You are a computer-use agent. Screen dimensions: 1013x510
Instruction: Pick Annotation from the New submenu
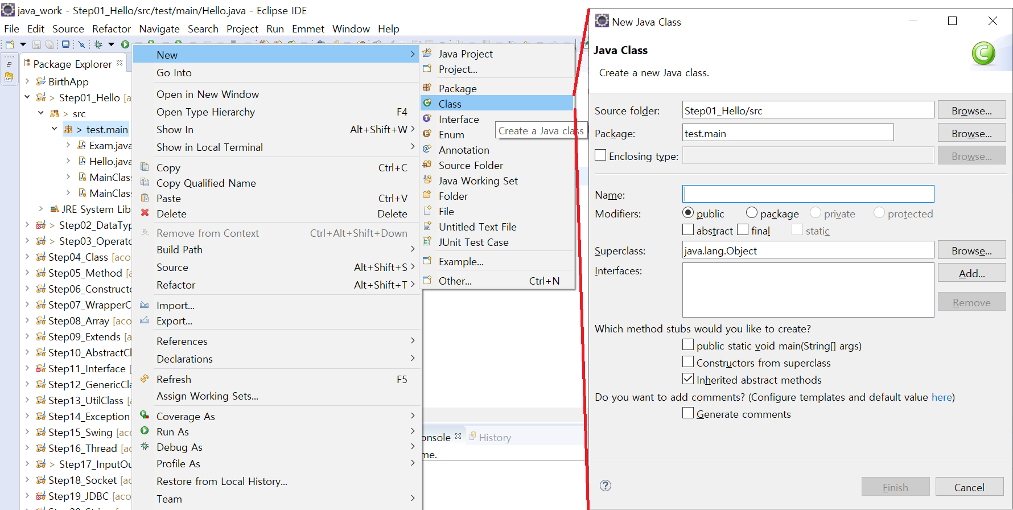coord(497,150)
